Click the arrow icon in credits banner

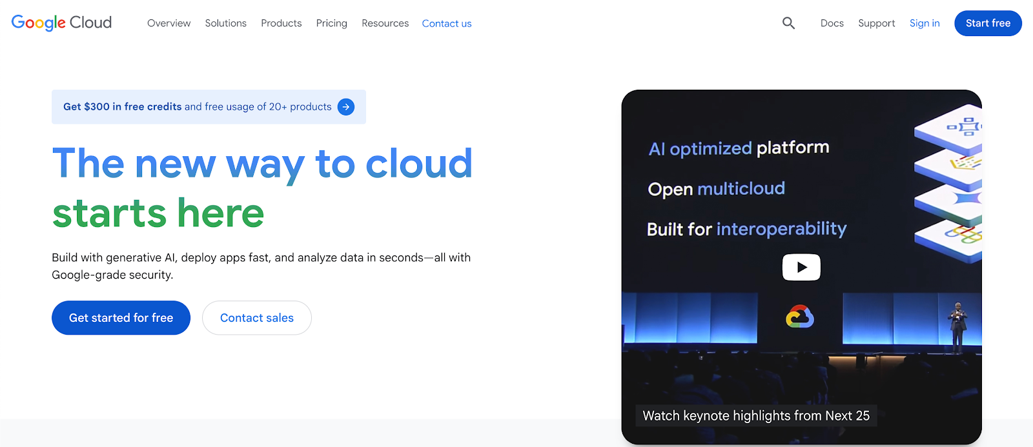pyautogui.click(x=346, y=107)
